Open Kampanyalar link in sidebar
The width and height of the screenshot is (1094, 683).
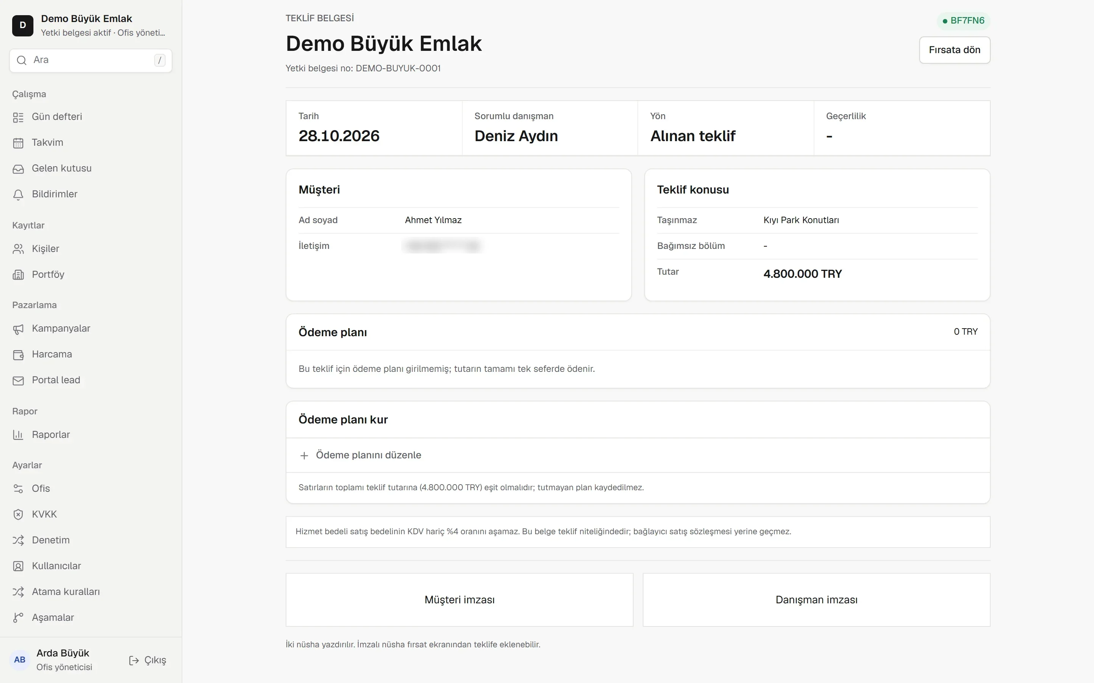(91, 328)
